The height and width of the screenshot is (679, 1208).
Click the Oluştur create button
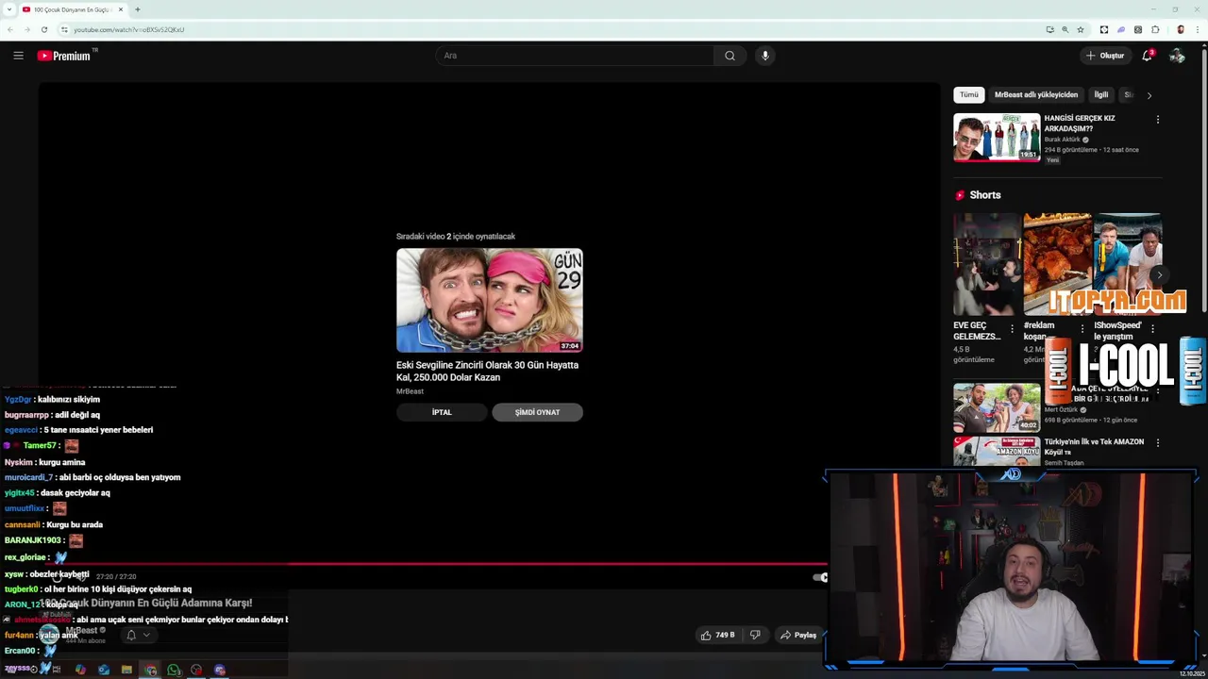tap(1105, 56)
